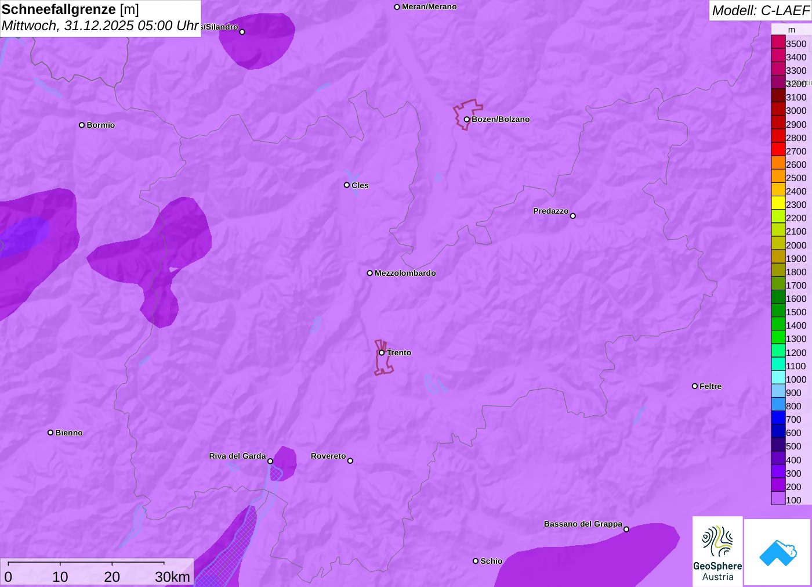
Task: Click the Mezzolombardo label text
Action: [x=405, y=273]
